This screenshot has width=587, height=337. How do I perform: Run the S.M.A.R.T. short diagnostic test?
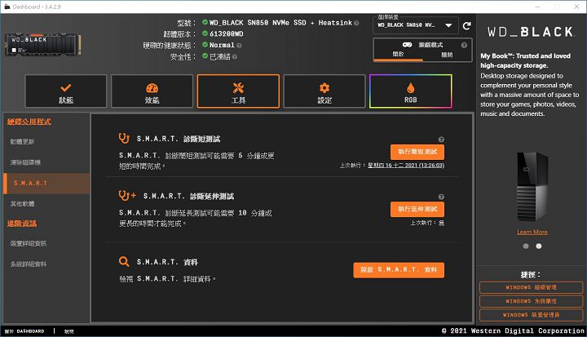417,153
